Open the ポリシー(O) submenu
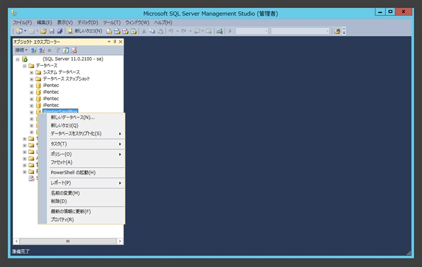This screenshot has height=267, width=422. click(x=81, y=154)
